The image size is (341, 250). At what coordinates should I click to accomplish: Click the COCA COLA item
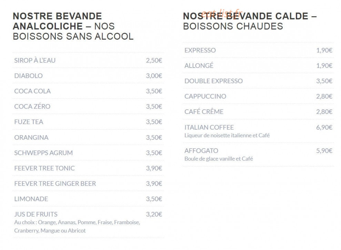[88, 91]
